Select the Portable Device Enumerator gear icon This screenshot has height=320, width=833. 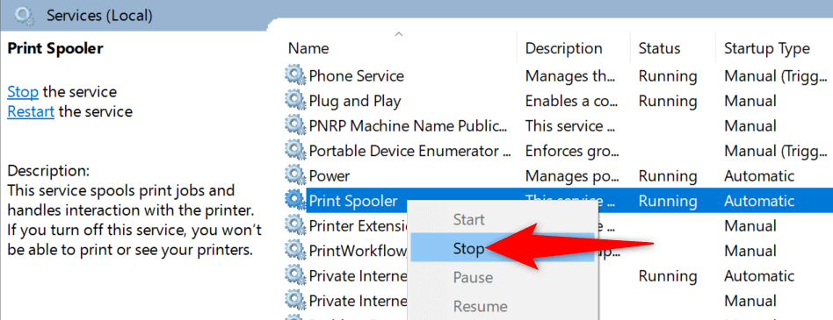[295, 151]
